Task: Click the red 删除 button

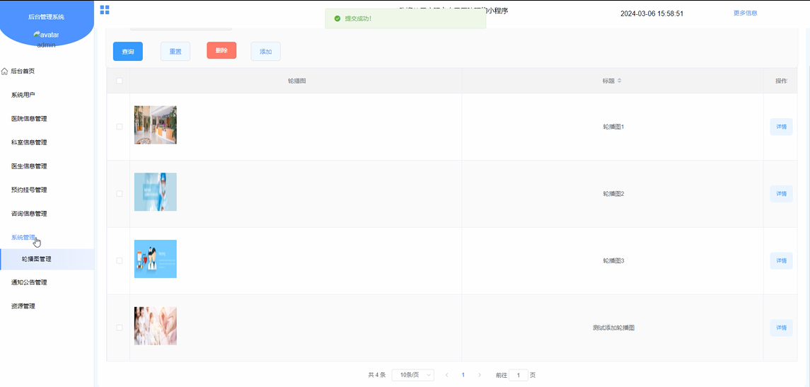Action: [x=221, y=51]
